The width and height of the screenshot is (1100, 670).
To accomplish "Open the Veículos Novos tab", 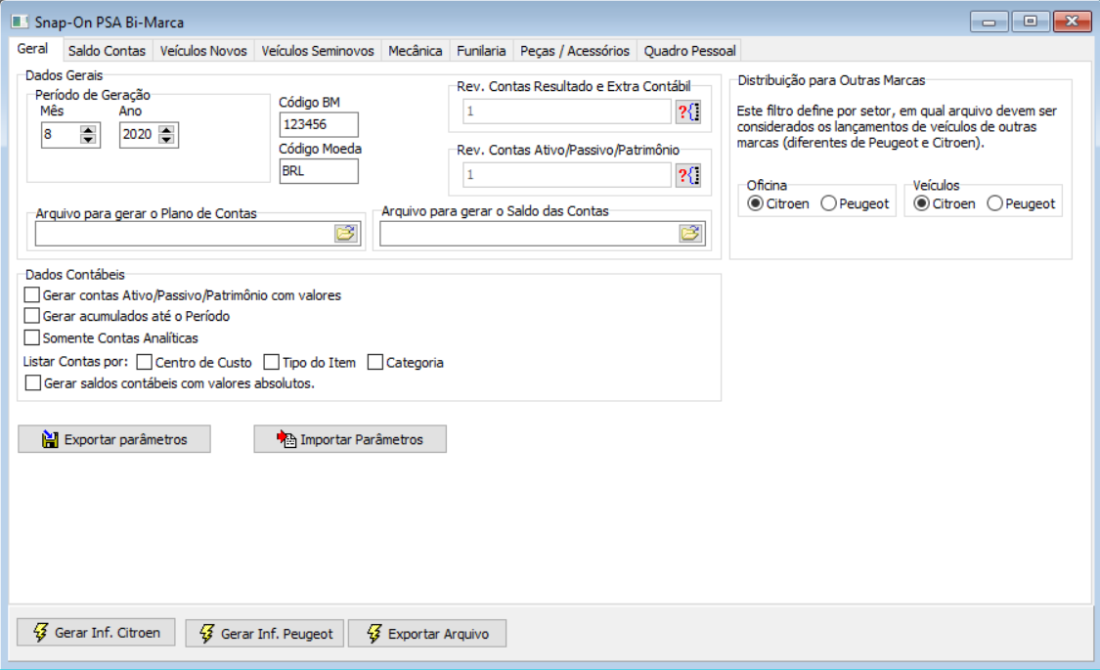I will point(203,51).
